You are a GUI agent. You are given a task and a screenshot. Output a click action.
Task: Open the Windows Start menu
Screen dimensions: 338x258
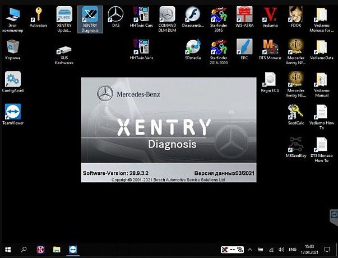(8, 249)
